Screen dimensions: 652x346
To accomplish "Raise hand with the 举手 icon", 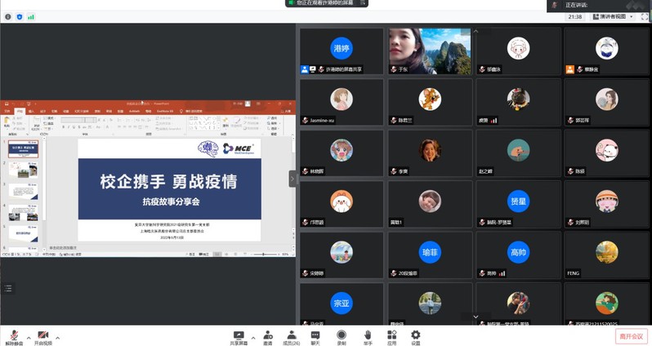I will pyautogui.click(x=368, y=336).
